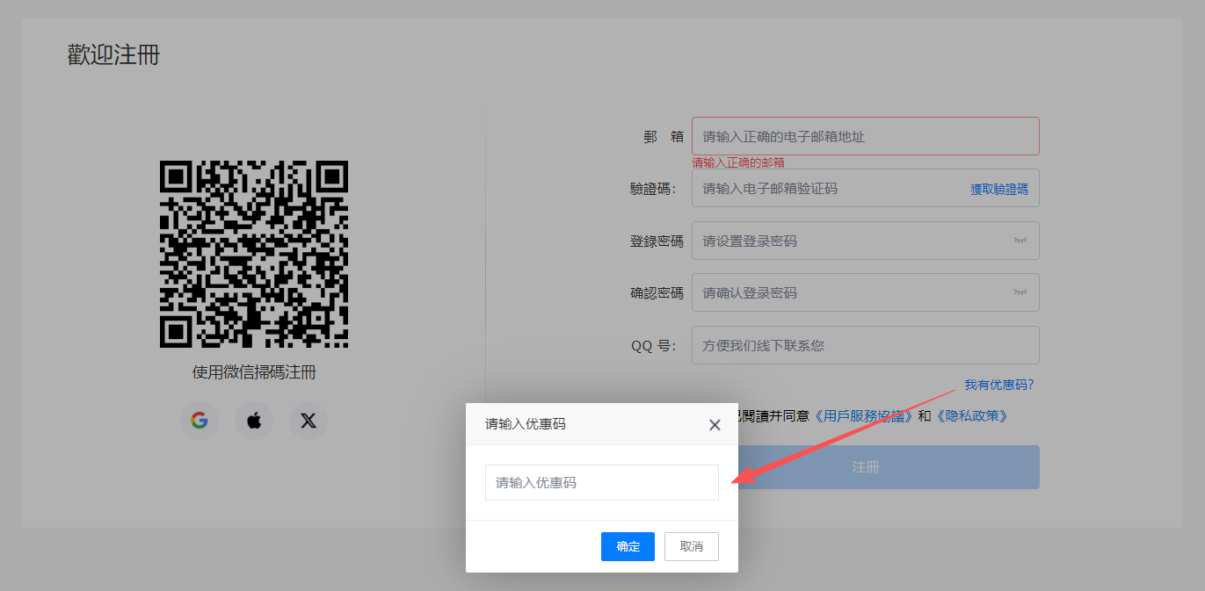Click the 确認密碼 confirm password field
Screen dimensions: 1205x591
point(866,292)
